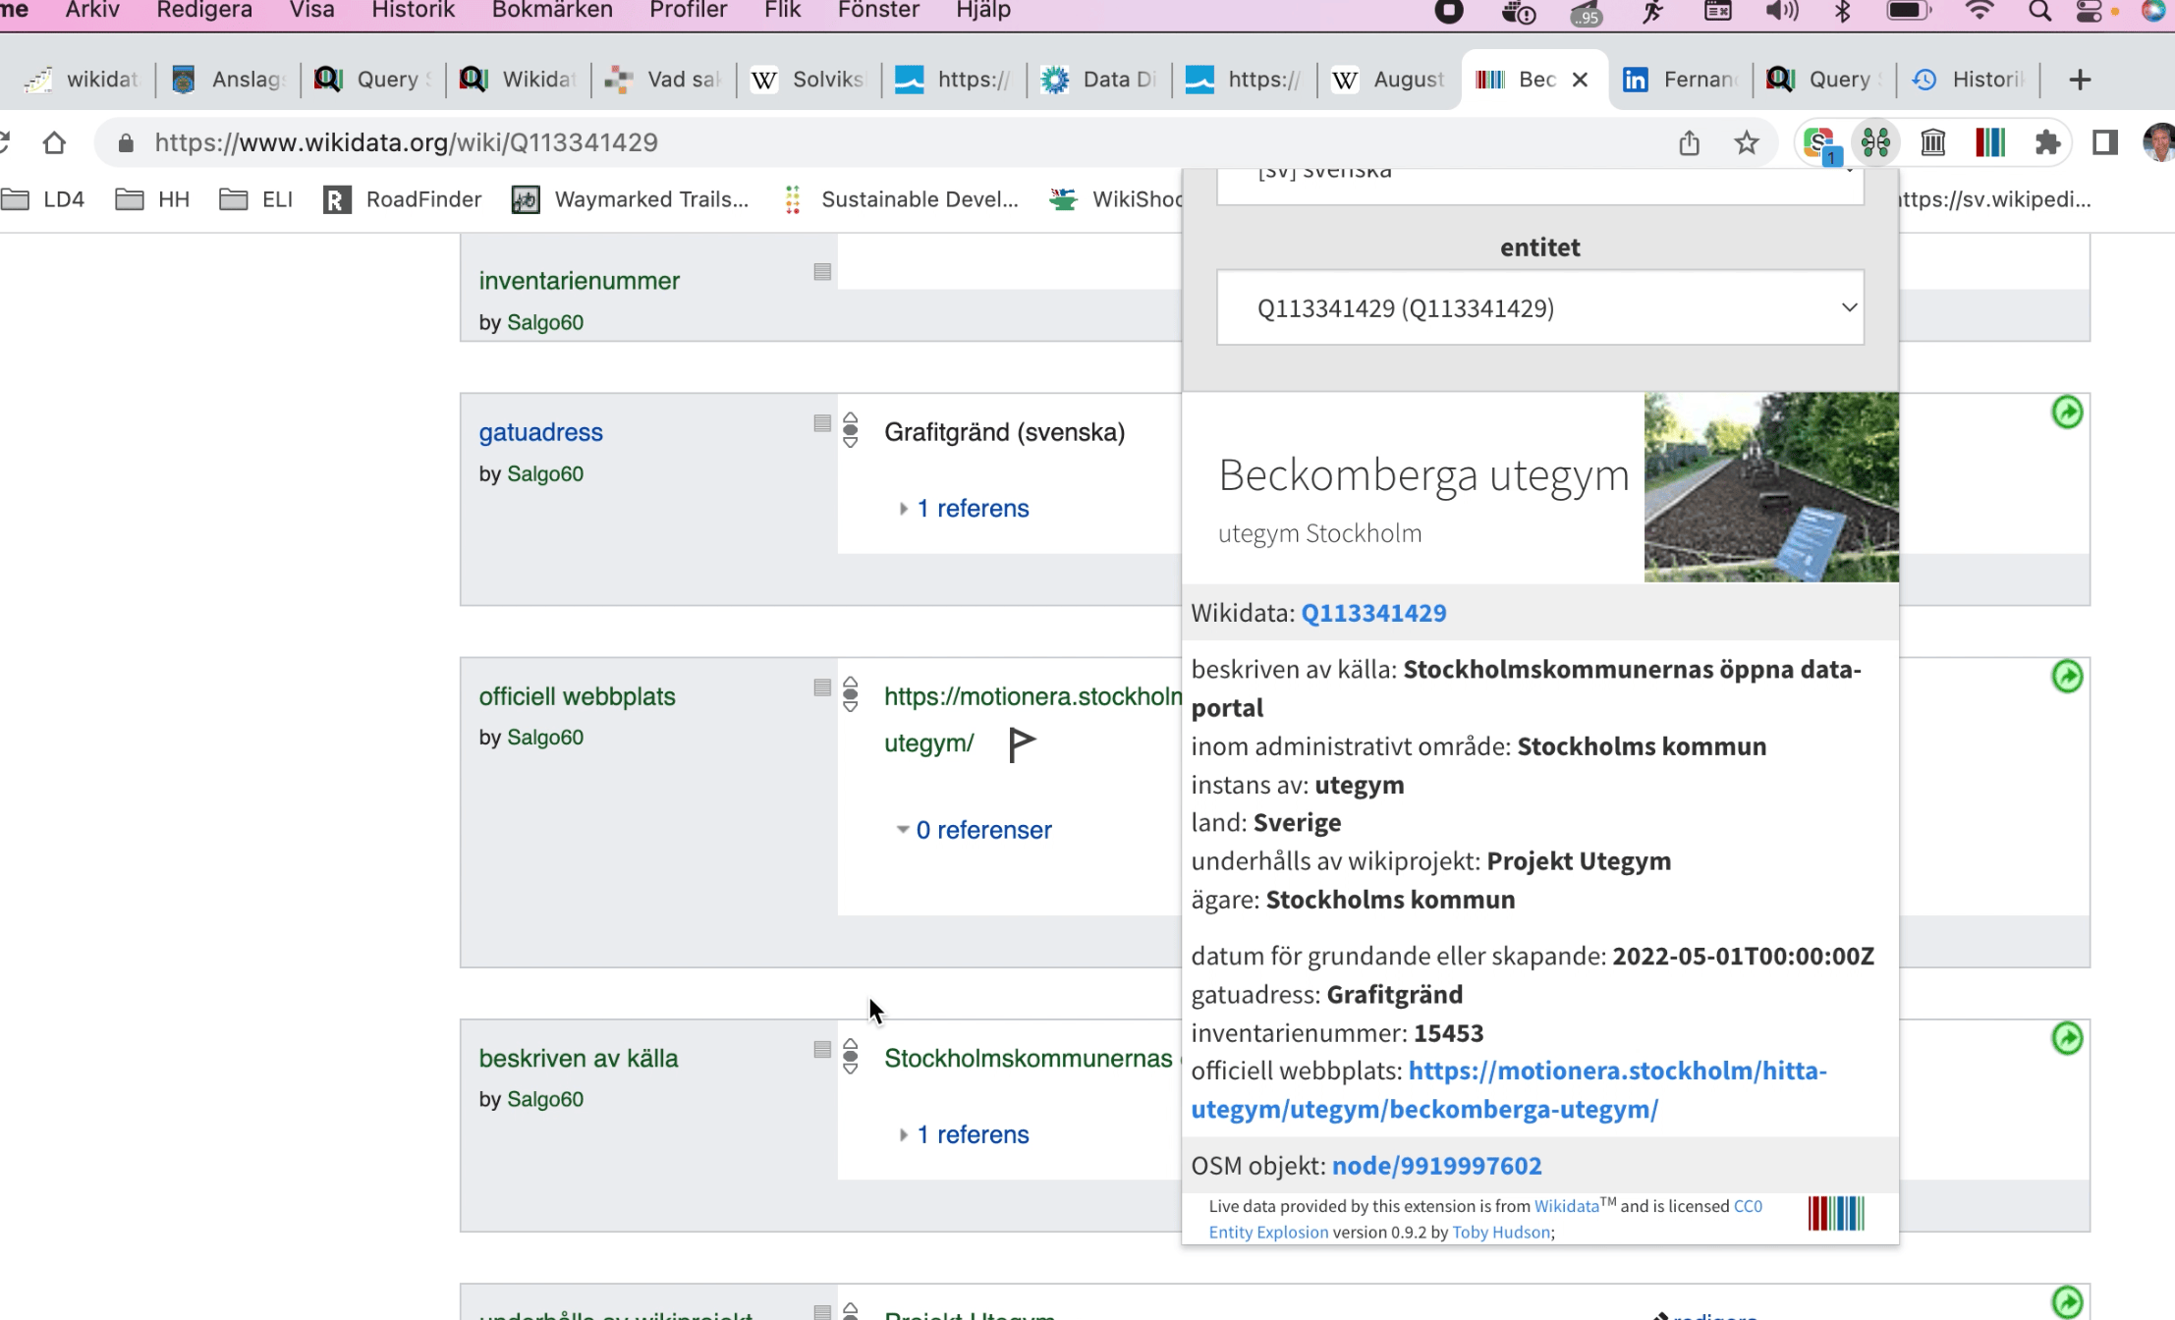Toggle the rank selector for Grafitgränd value
The height and width of the screenshot is (1320, 2175).
click(x=851, y=430)
